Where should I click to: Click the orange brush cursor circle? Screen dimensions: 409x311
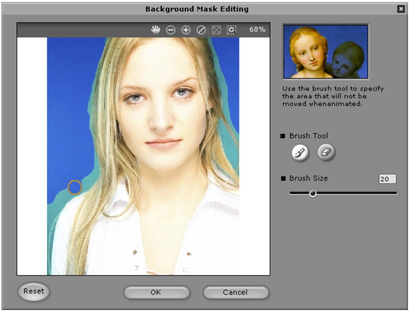point(75,187)
